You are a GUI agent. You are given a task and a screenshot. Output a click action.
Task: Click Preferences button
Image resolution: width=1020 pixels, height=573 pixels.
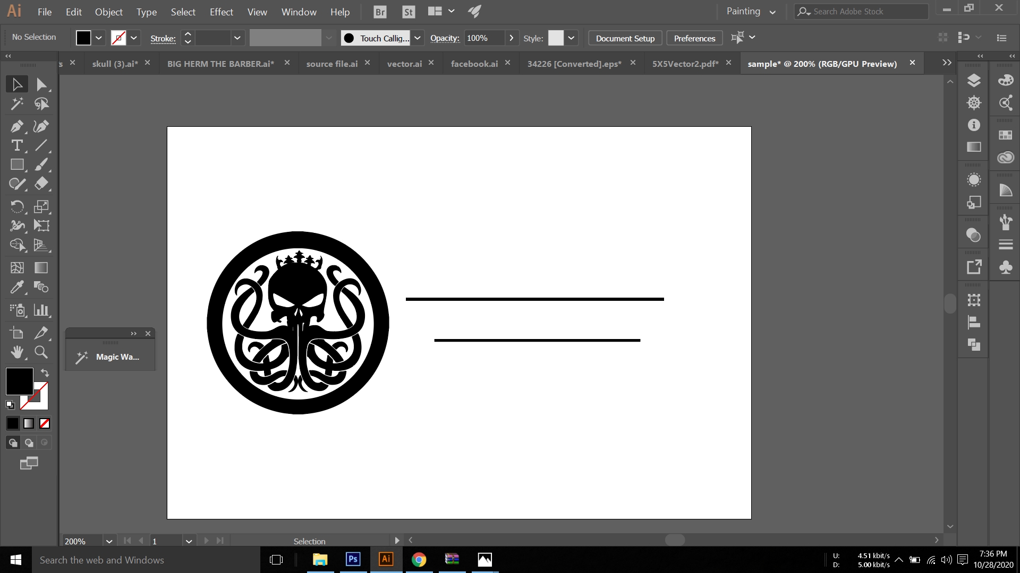(694, 38)
